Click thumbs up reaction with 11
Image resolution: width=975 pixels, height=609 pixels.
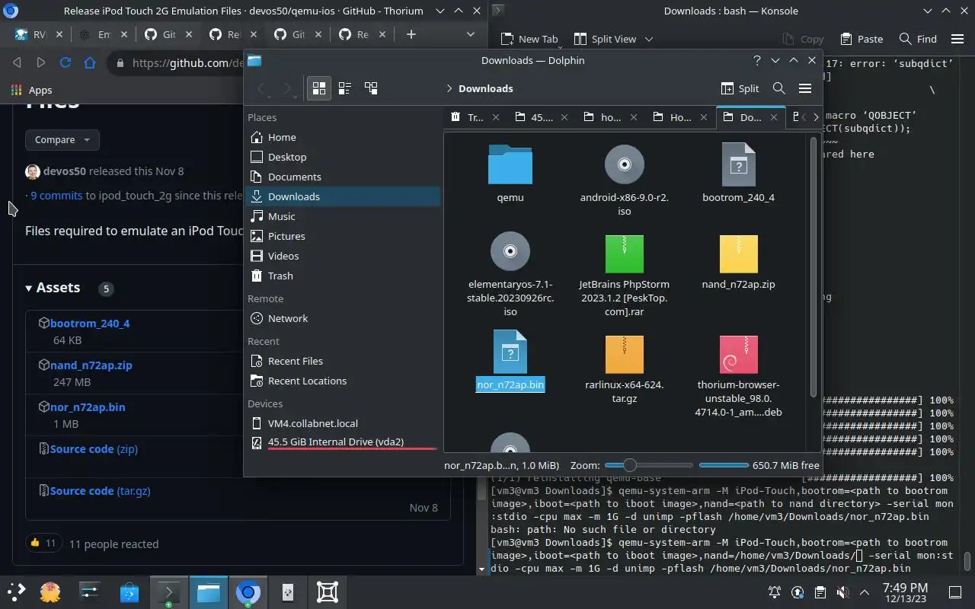click(x=43, y=544)
